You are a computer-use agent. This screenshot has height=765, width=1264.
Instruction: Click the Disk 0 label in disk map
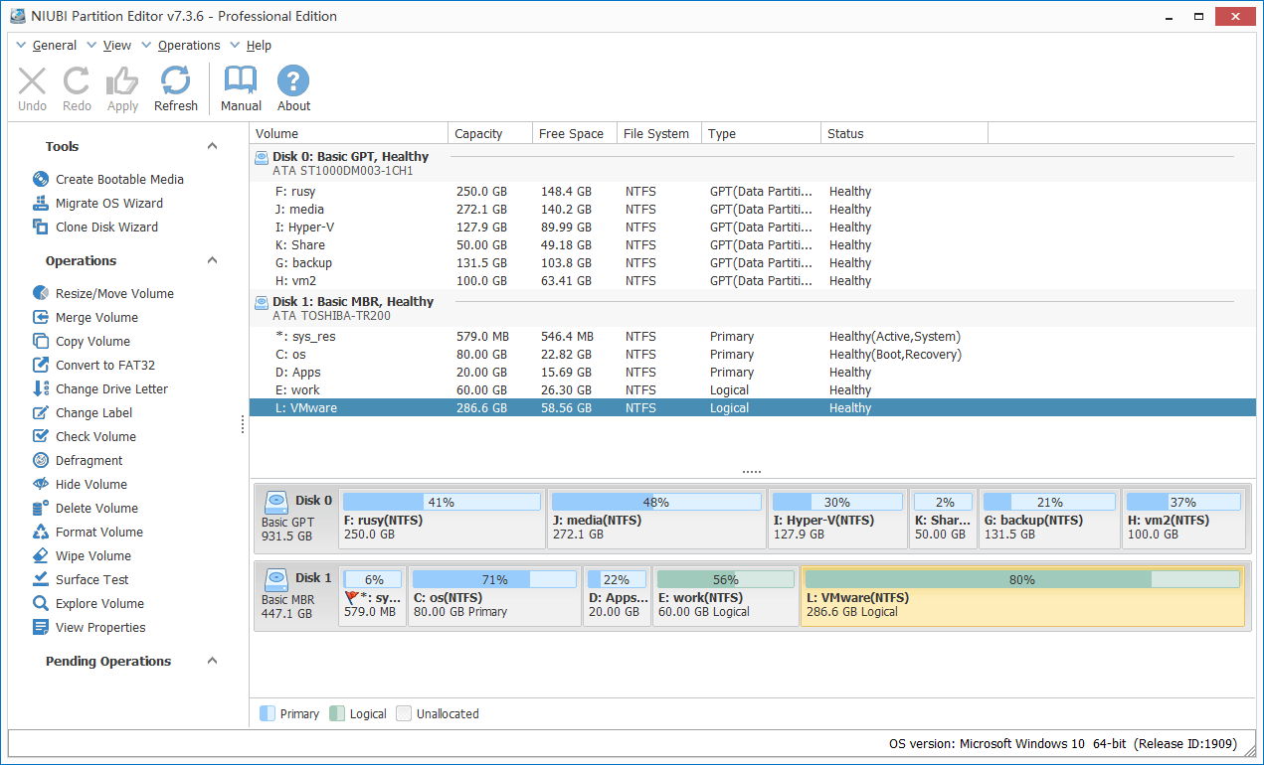[x=313, y=500]
